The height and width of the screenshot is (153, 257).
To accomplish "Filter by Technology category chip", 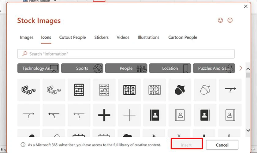I will point(38,68).
